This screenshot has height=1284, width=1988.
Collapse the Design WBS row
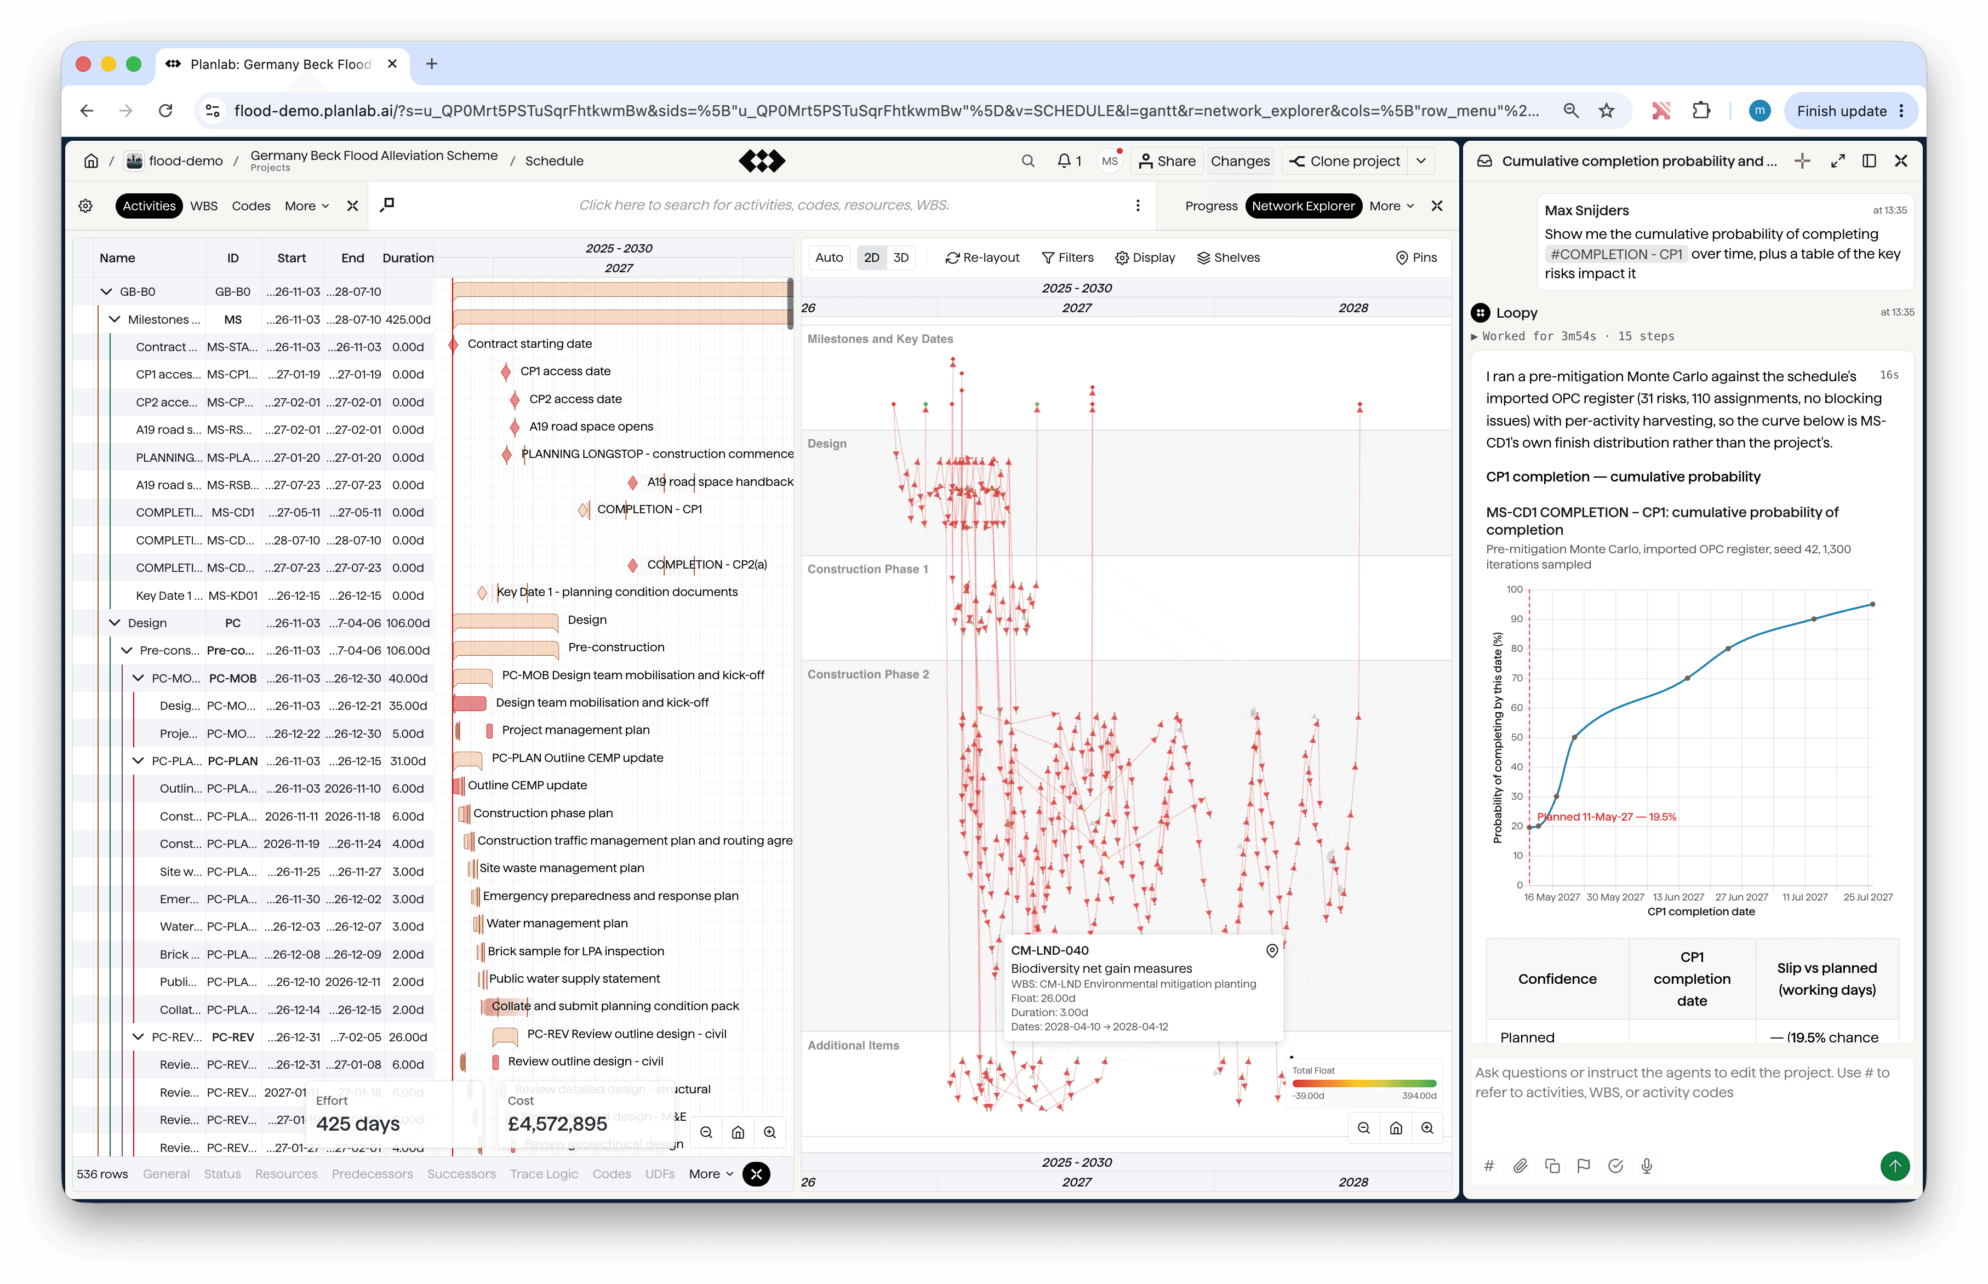(x=115, y=623)
